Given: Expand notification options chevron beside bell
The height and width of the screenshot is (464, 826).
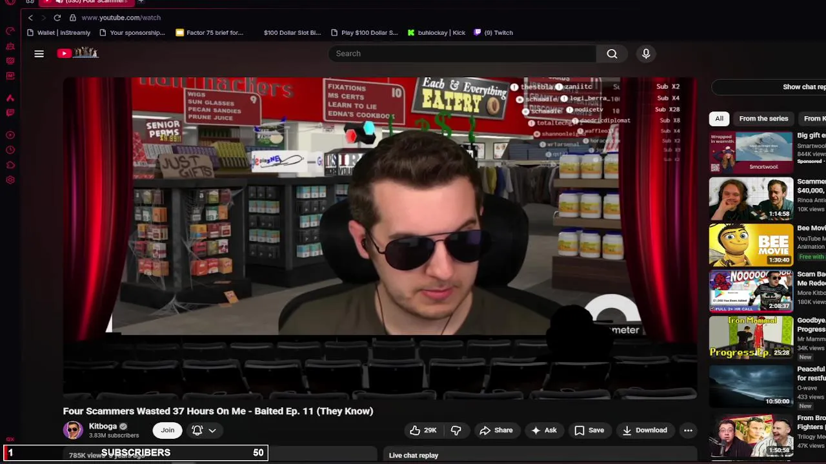Looking at the screenshot, I should (212, 430).
